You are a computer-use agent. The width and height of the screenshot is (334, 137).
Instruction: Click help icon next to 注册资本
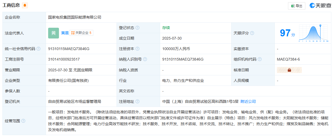pos(137,49)
